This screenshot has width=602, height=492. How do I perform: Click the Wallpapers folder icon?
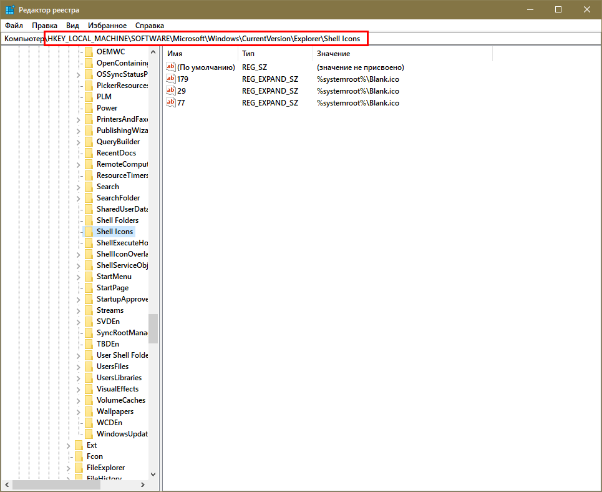click(89, 411)
